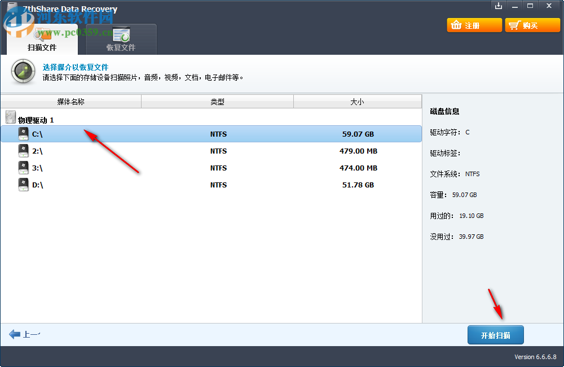Click the drive icon beside D:\
This screenshot has height=367, width=564.
[x=23, y=184]
